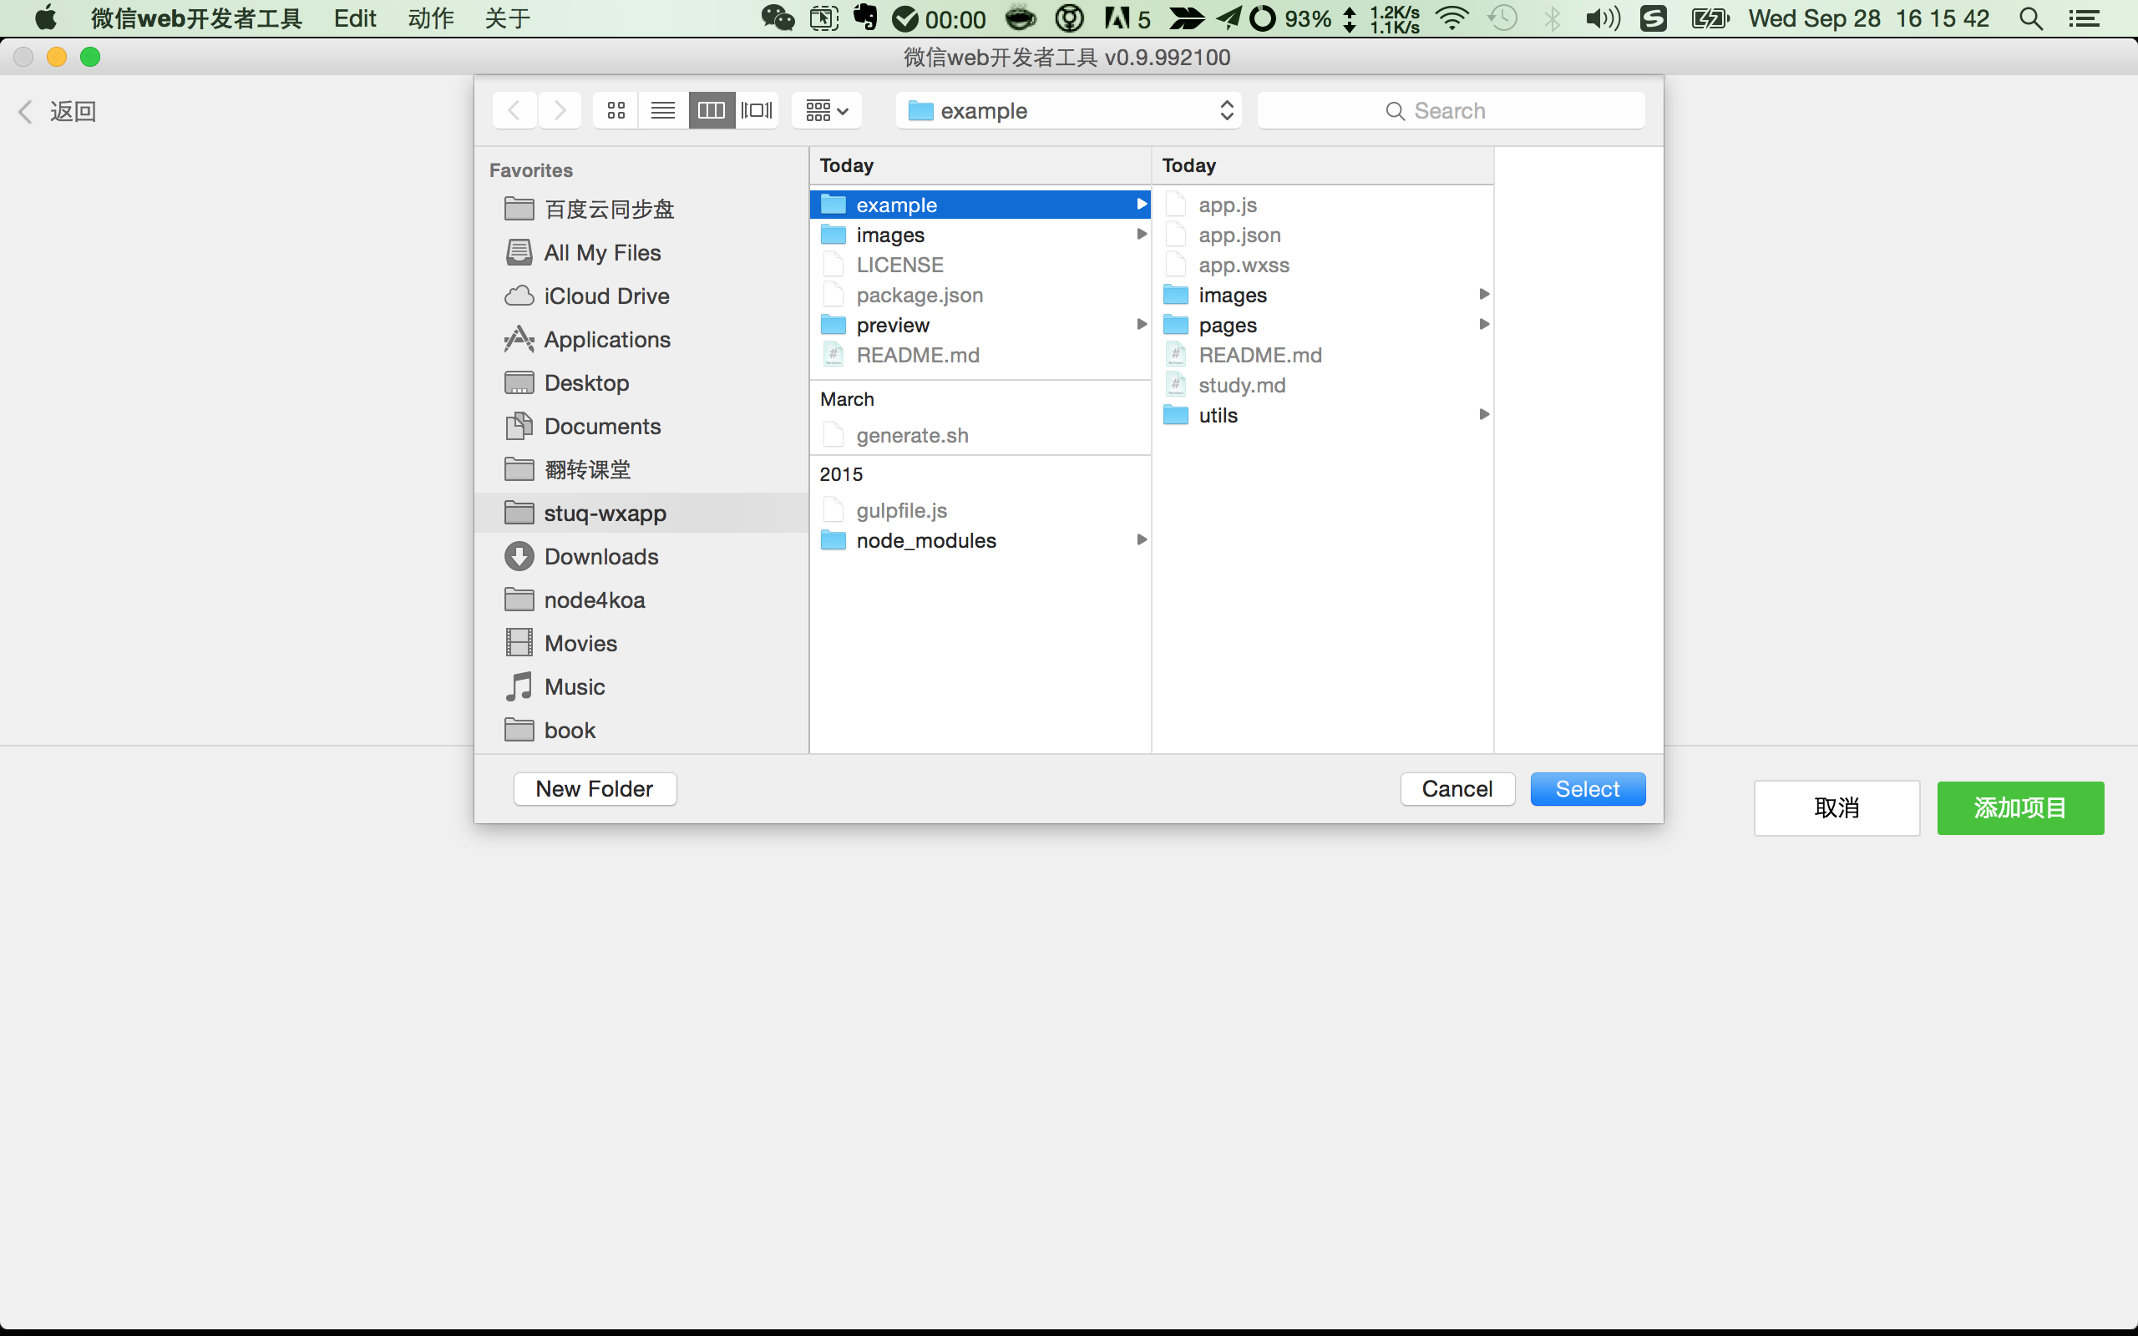Open Downloads in Favorites sidebar
The height and width of the screenshot is (1336, 2138).
(x=600, y=557)
